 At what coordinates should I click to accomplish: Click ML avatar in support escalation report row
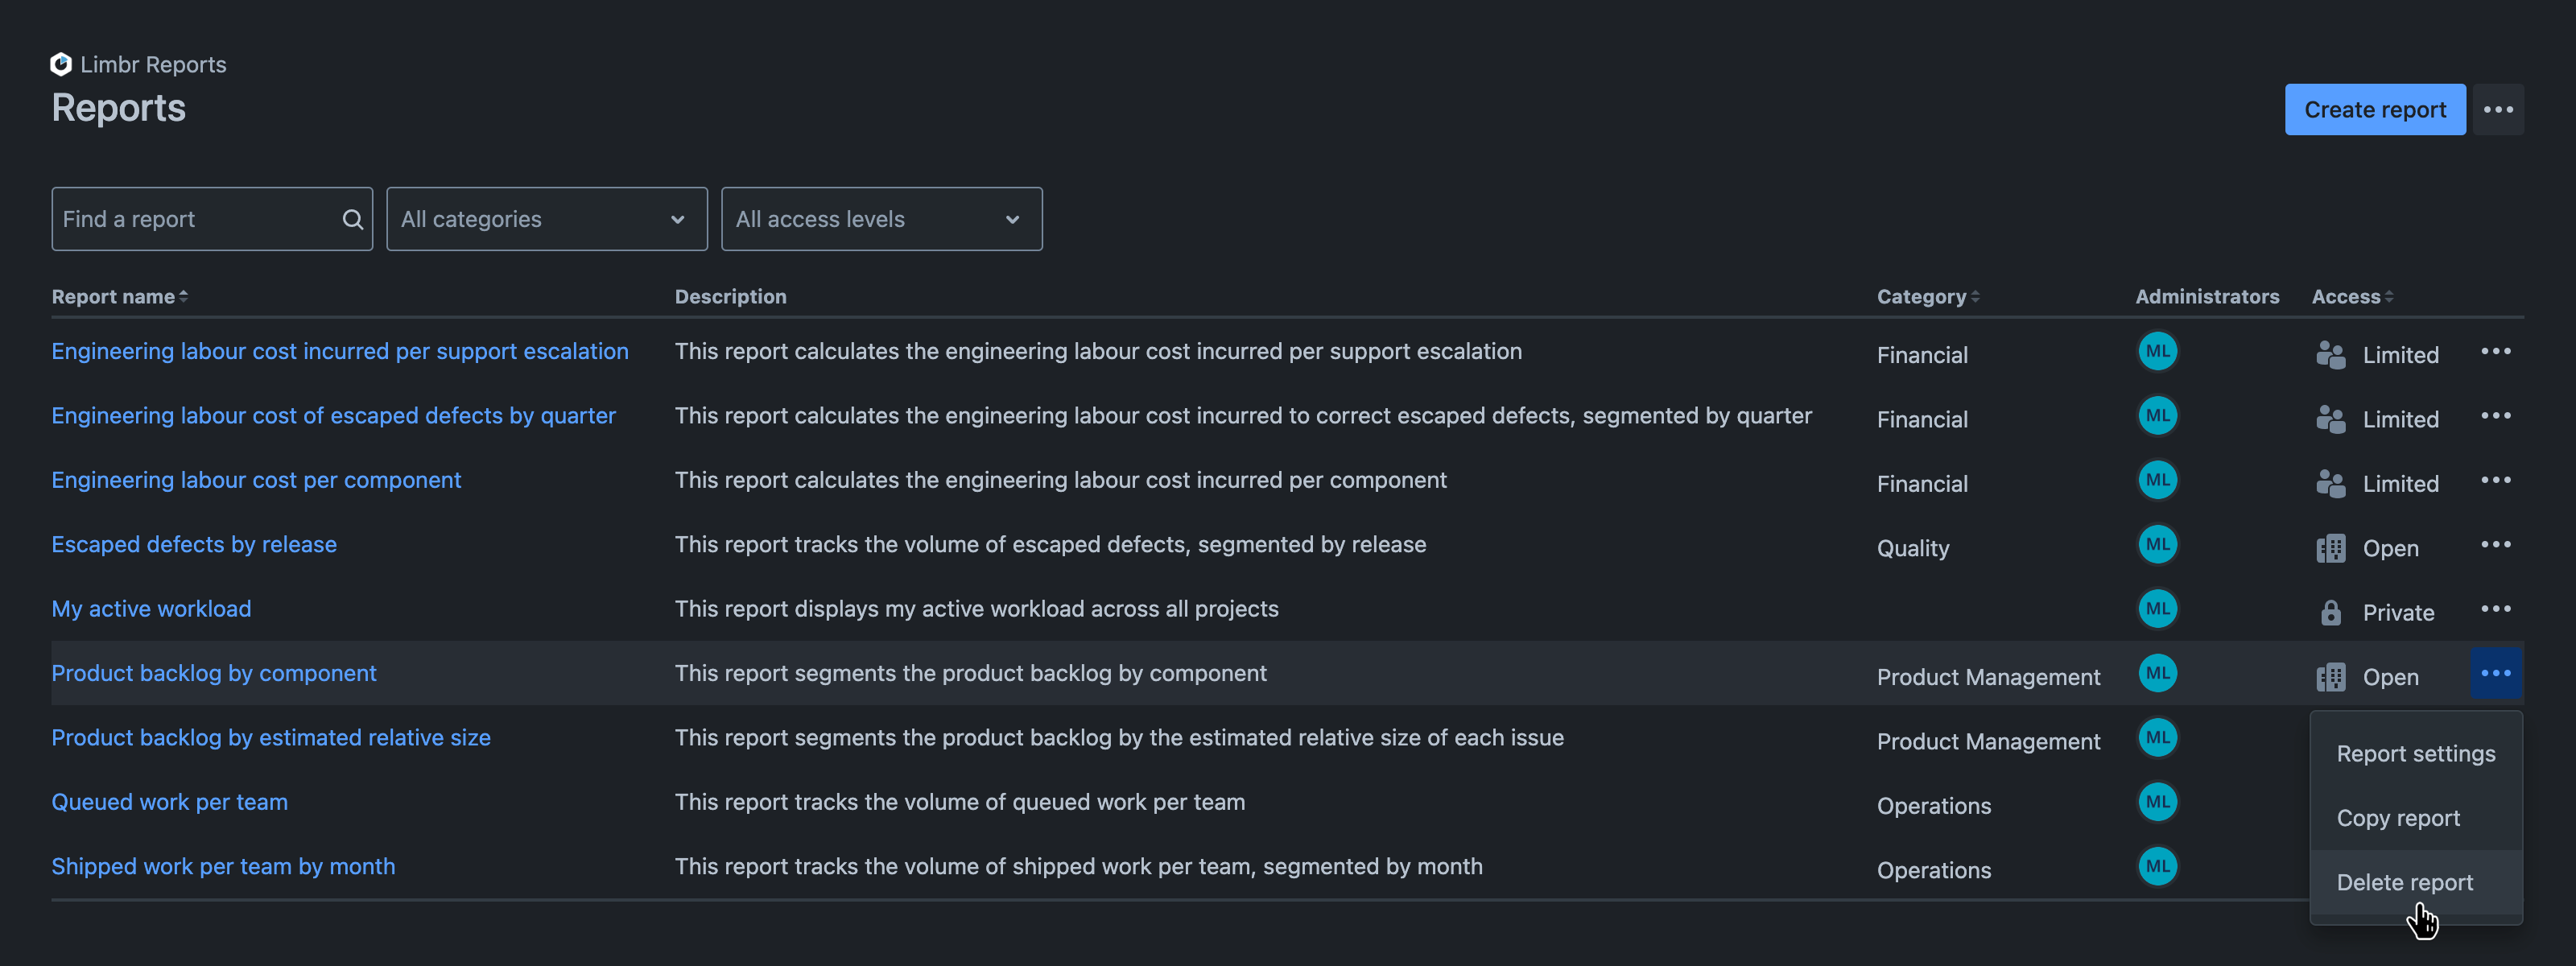pyautogui.click(x=2157, y=351)
